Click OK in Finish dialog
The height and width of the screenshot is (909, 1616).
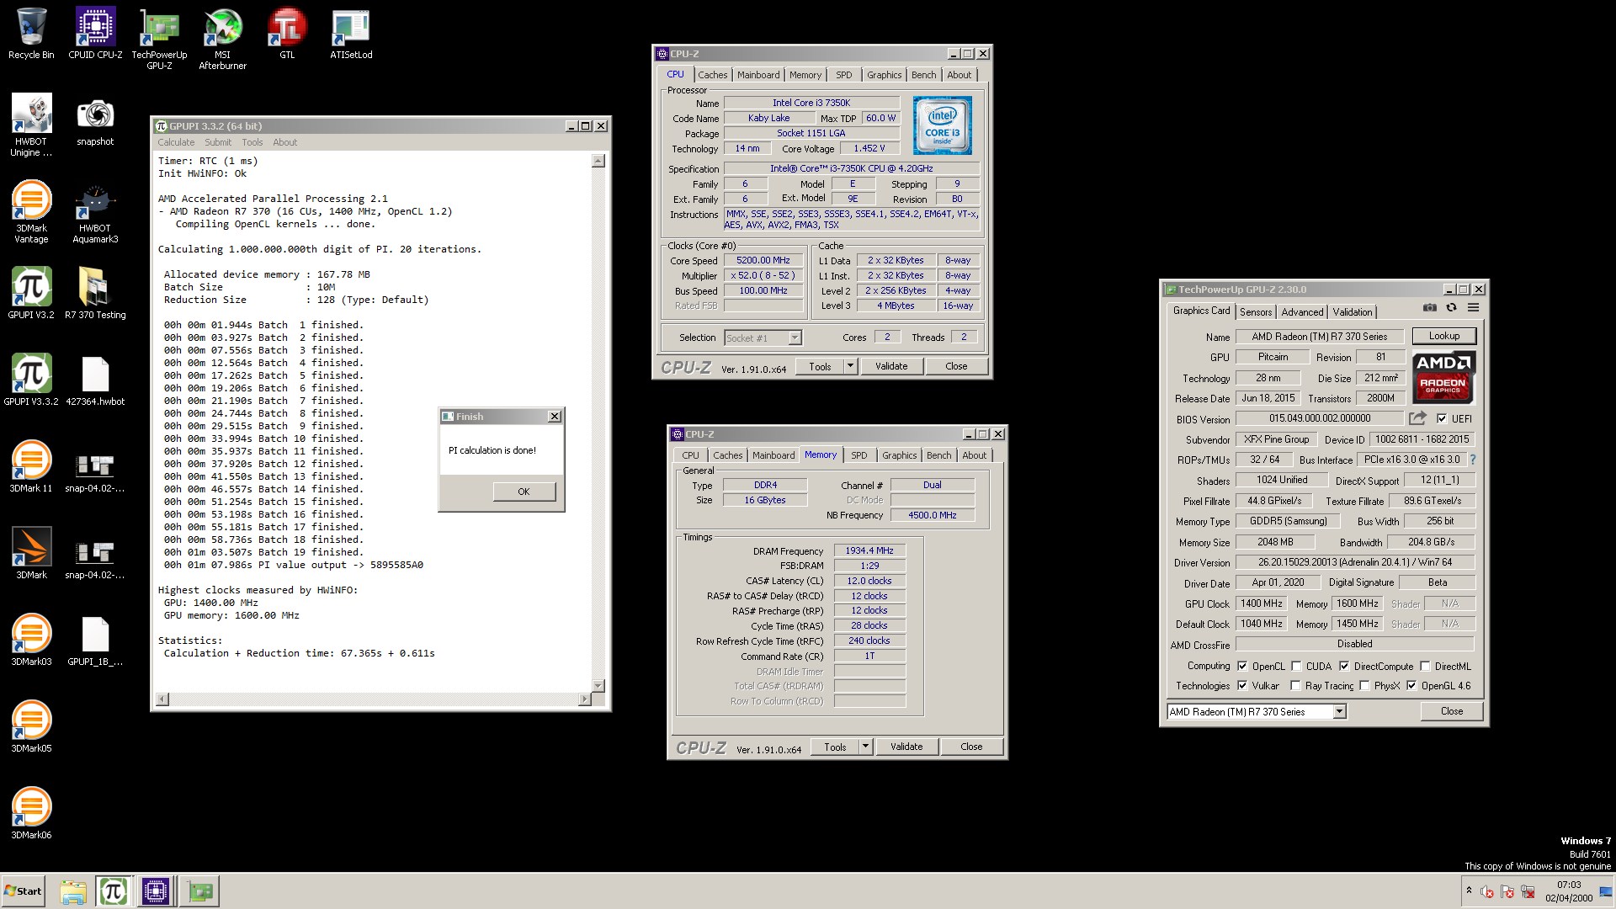[x=524, y=492]
